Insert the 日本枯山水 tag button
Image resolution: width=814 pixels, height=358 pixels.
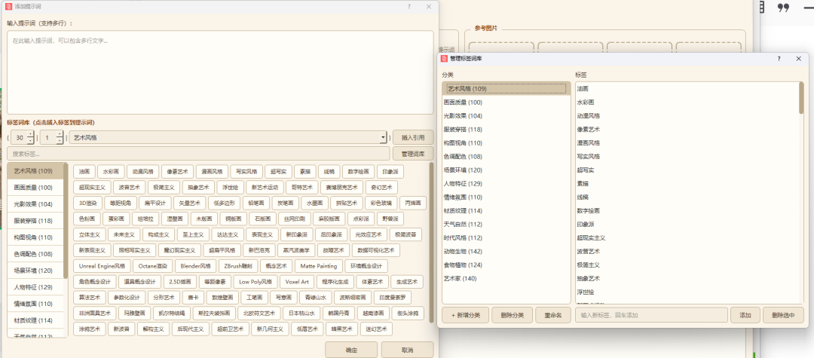point(301,314)
